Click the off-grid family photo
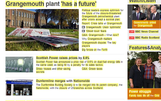 [x=144, y=70]
